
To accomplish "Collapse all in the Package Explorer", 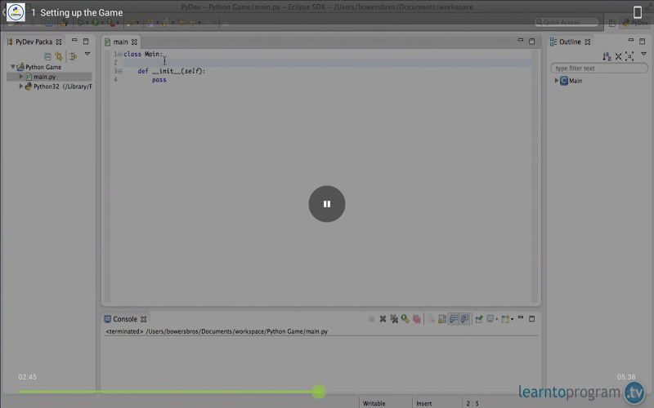I will coord(47,56).
